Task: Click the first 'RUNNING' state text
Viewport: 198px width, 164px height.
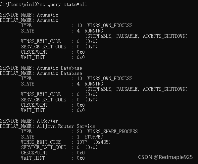Action: (94, 31)
